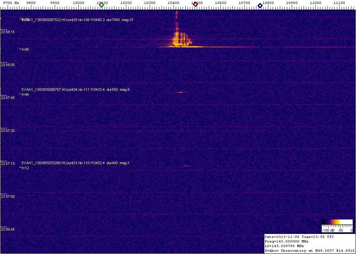Click the -100 dB scale label
This screenshot has width=356, height=254.
click(328, 230)
